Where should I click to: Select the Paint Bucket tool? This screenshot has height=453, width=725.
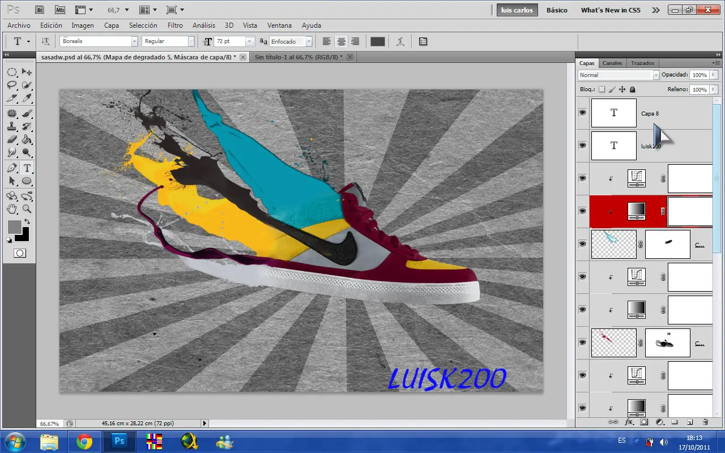27,139
